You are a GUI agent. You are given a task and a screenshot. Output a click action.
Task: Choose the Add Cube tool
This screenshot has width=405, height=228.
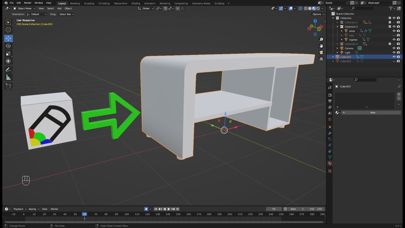click(8, 86)
